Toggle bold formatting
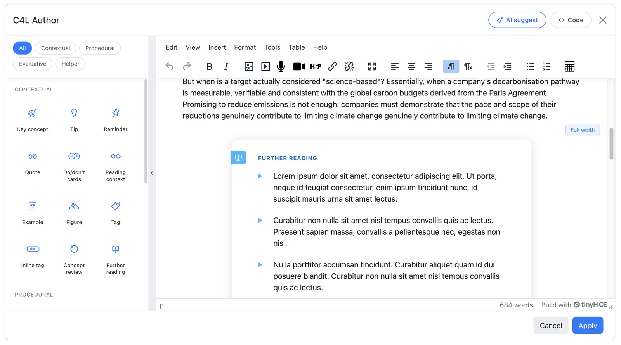This screenshot has width=621, height=345. click(x=209, y=67)
